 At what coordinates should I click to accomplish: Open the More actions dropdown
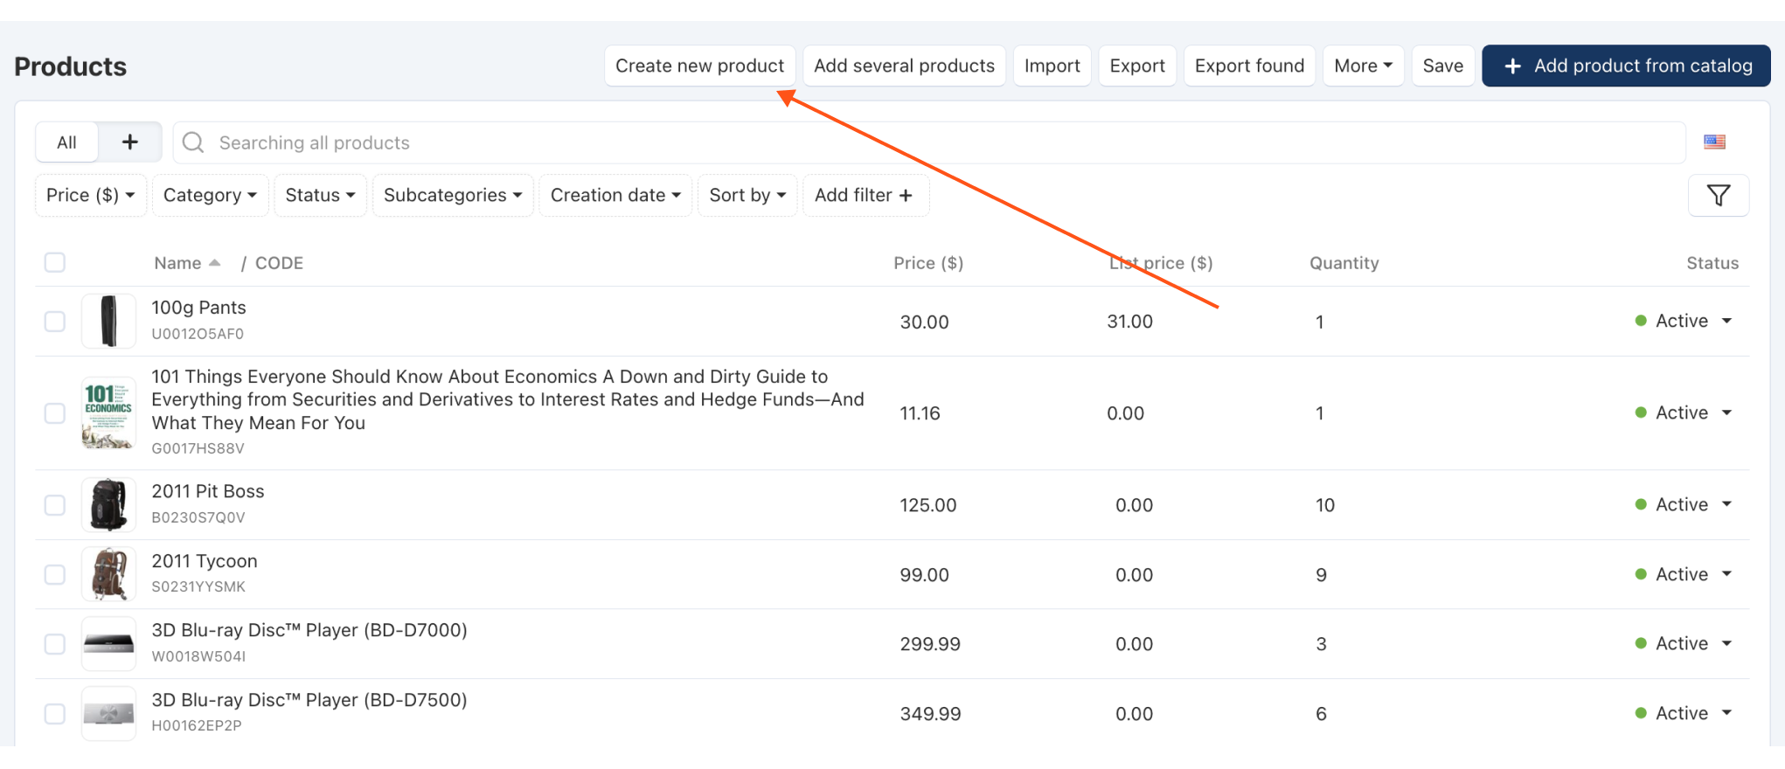point(1363,66)
